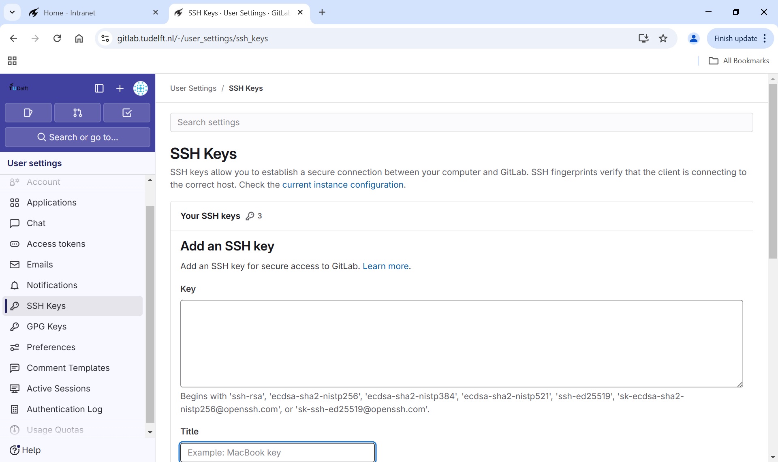Click the SSH Keys breadcrumb text
This screenshot has height=462, width=778.
point(246,88)
